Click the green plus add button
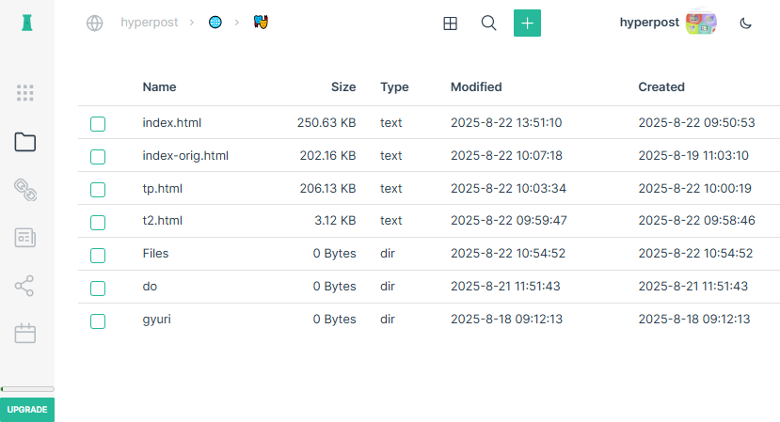This screenshot has height=422, width=780. [x=527, y=23]
